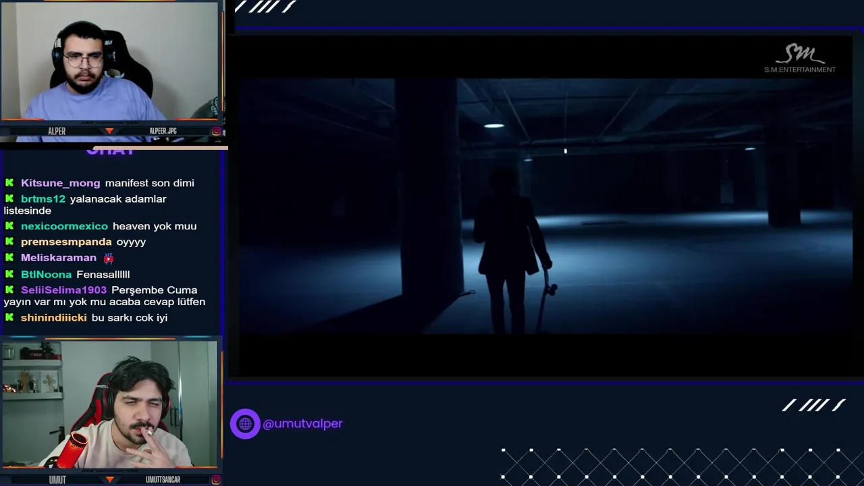The height and width of the screenshot is (486, 864).
Task: Select the username SeliiSelima1903 in chat
Action: point(63,290)
